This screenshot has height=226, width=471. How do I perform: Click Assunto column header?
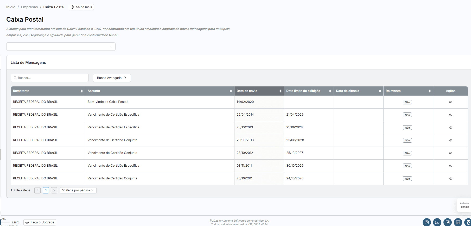pos(160,91)
